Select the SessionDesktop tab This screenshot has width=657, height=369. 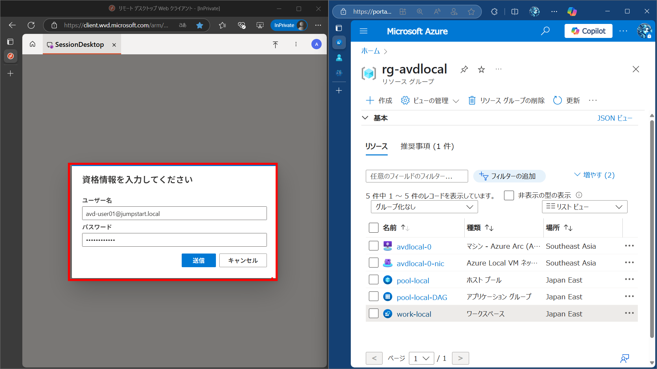[79, 44]
